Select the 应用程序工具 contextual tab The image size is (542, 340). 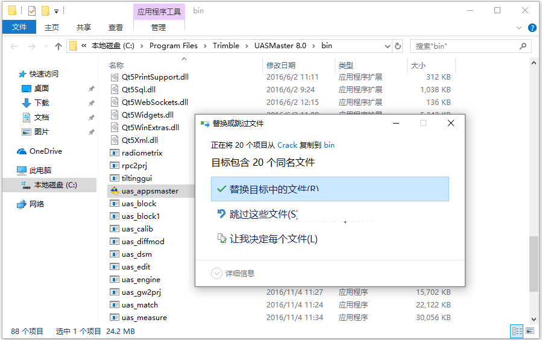click(159, 11)
